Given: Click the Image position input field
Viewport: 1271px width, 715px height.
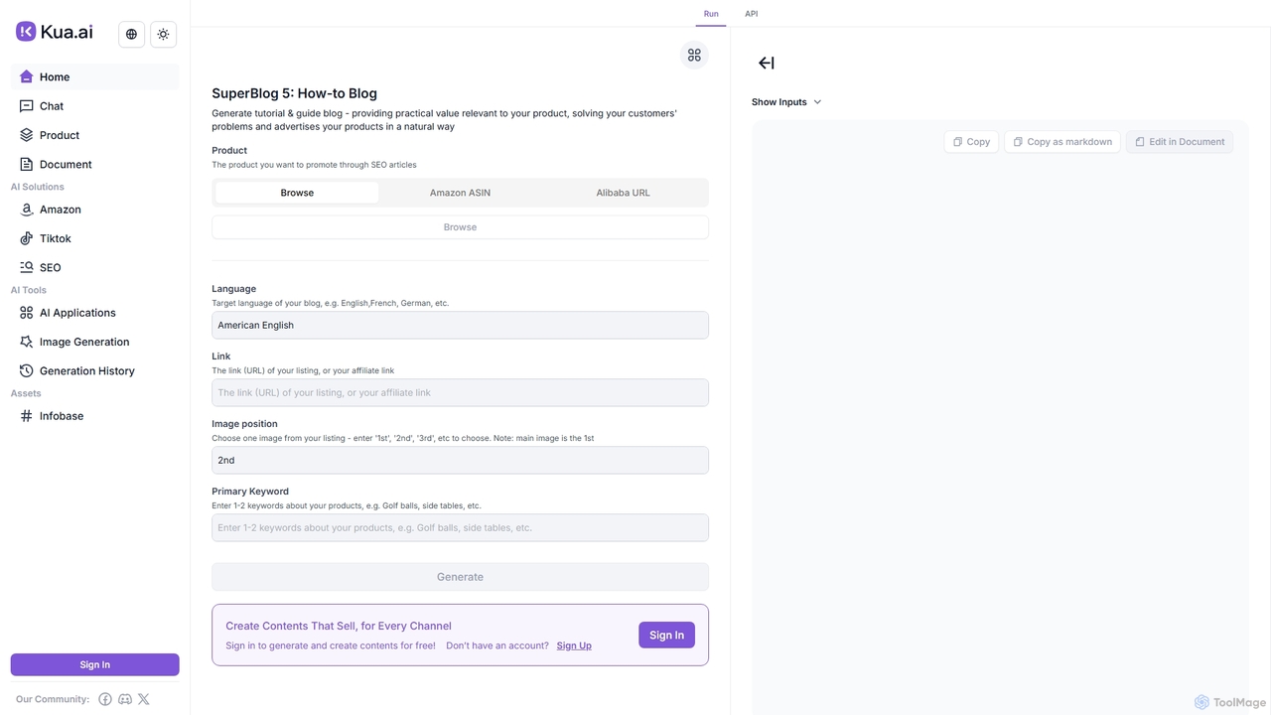Looking at the screenshot, I should click(x=460, y=460).
